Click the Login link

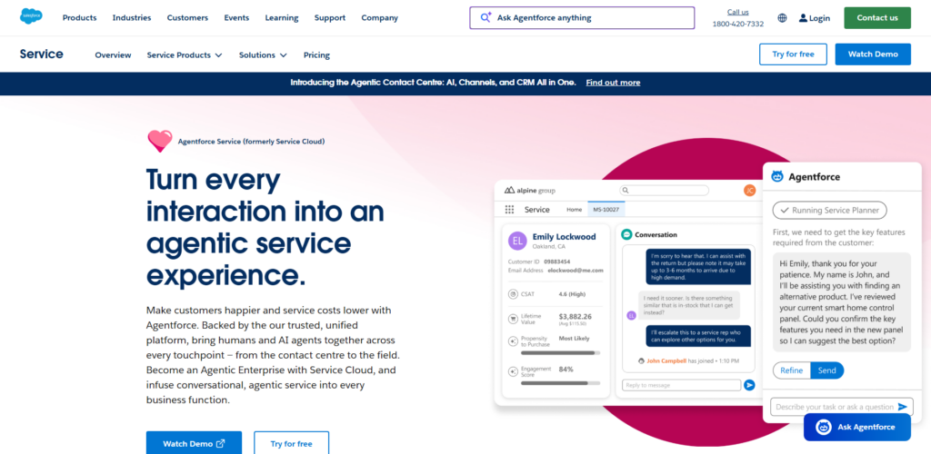click(819, 18)
